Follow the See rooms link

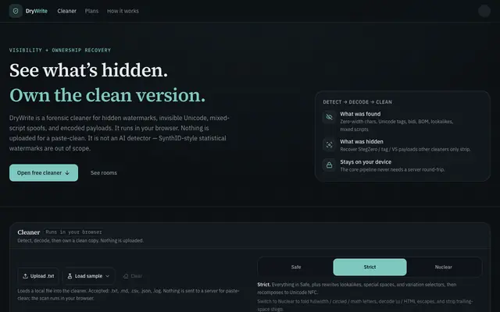pyautogui.click(x=104, y=173)
